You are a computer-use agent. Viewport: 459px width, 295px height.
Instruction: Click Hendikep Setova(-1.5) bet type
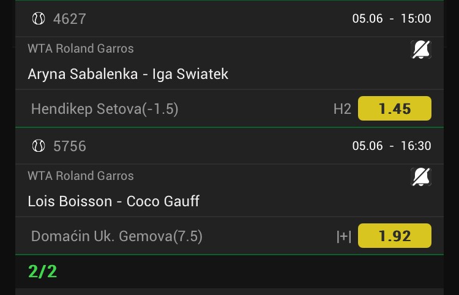(x=105, y=109)
